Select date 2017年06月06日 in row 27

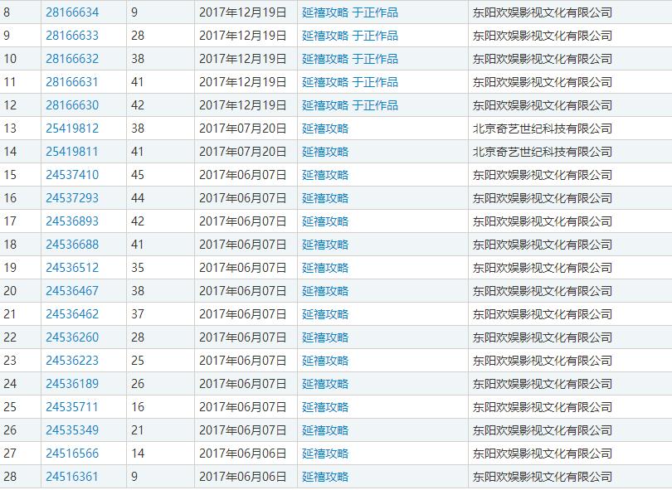[x=242, y=454]
